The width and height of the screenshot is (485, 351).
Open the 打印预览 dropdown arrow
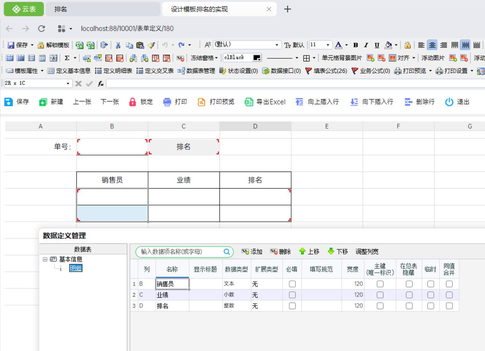(x=430, y=71)
